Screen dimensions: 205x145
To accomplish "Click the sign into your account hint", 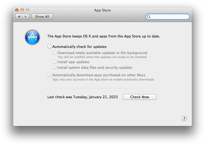I will point(103,79).
